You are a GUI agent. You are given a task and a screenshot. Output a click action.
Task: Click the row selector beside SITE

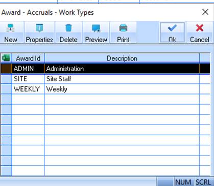pos(6,79)
